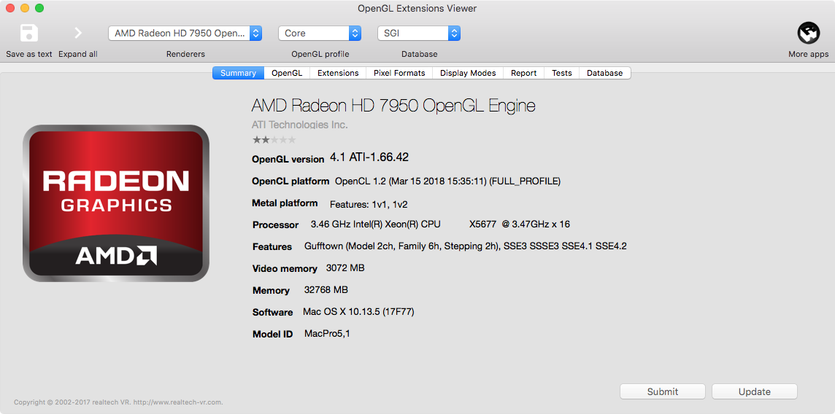Image resolution: width=835 pixels, height=414 pixels.
Task: Click the green window zoom button
Action: [39, 8]
